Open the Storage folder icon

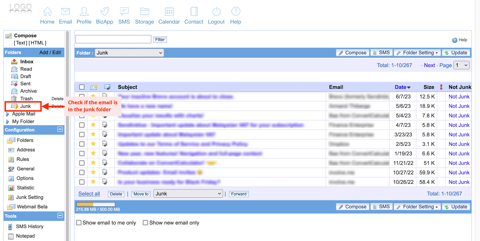145,12
